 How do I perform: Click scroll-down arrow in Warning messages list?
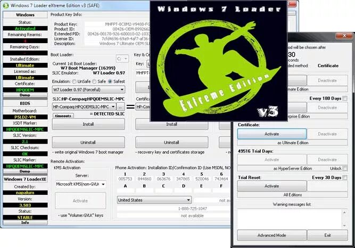coord(344,225)
